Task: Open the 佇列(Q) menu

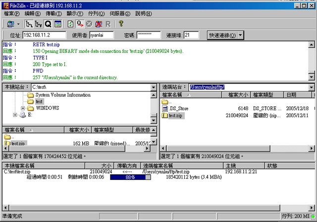Action: pyautogui.click(x=96, y=14)
